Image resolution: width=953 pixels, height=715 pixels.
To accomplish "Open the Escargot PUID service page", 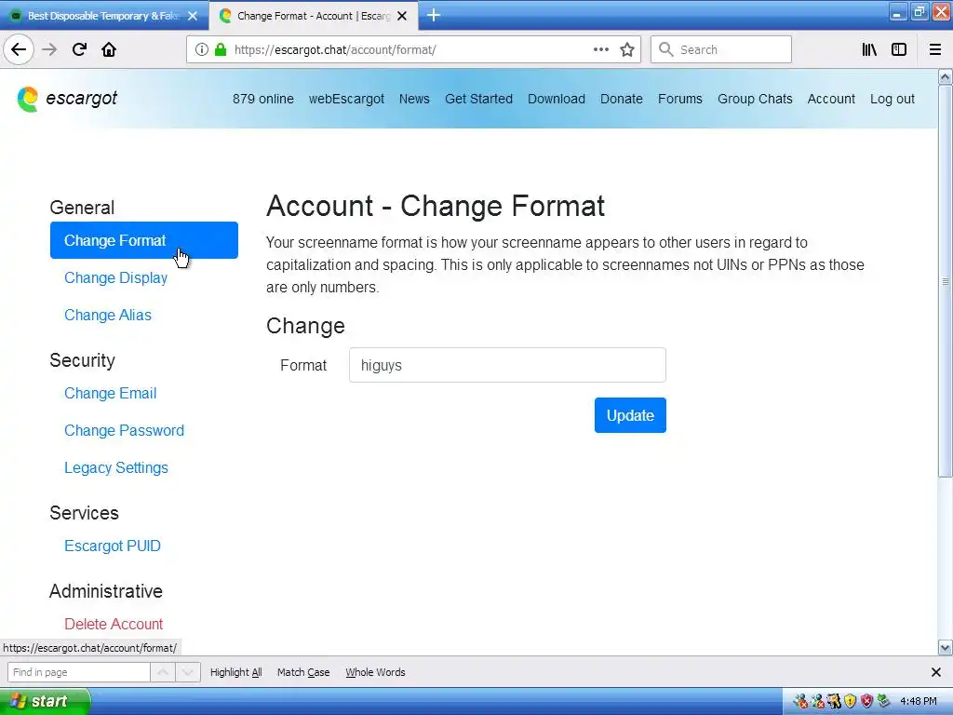I will coord(113,546).
